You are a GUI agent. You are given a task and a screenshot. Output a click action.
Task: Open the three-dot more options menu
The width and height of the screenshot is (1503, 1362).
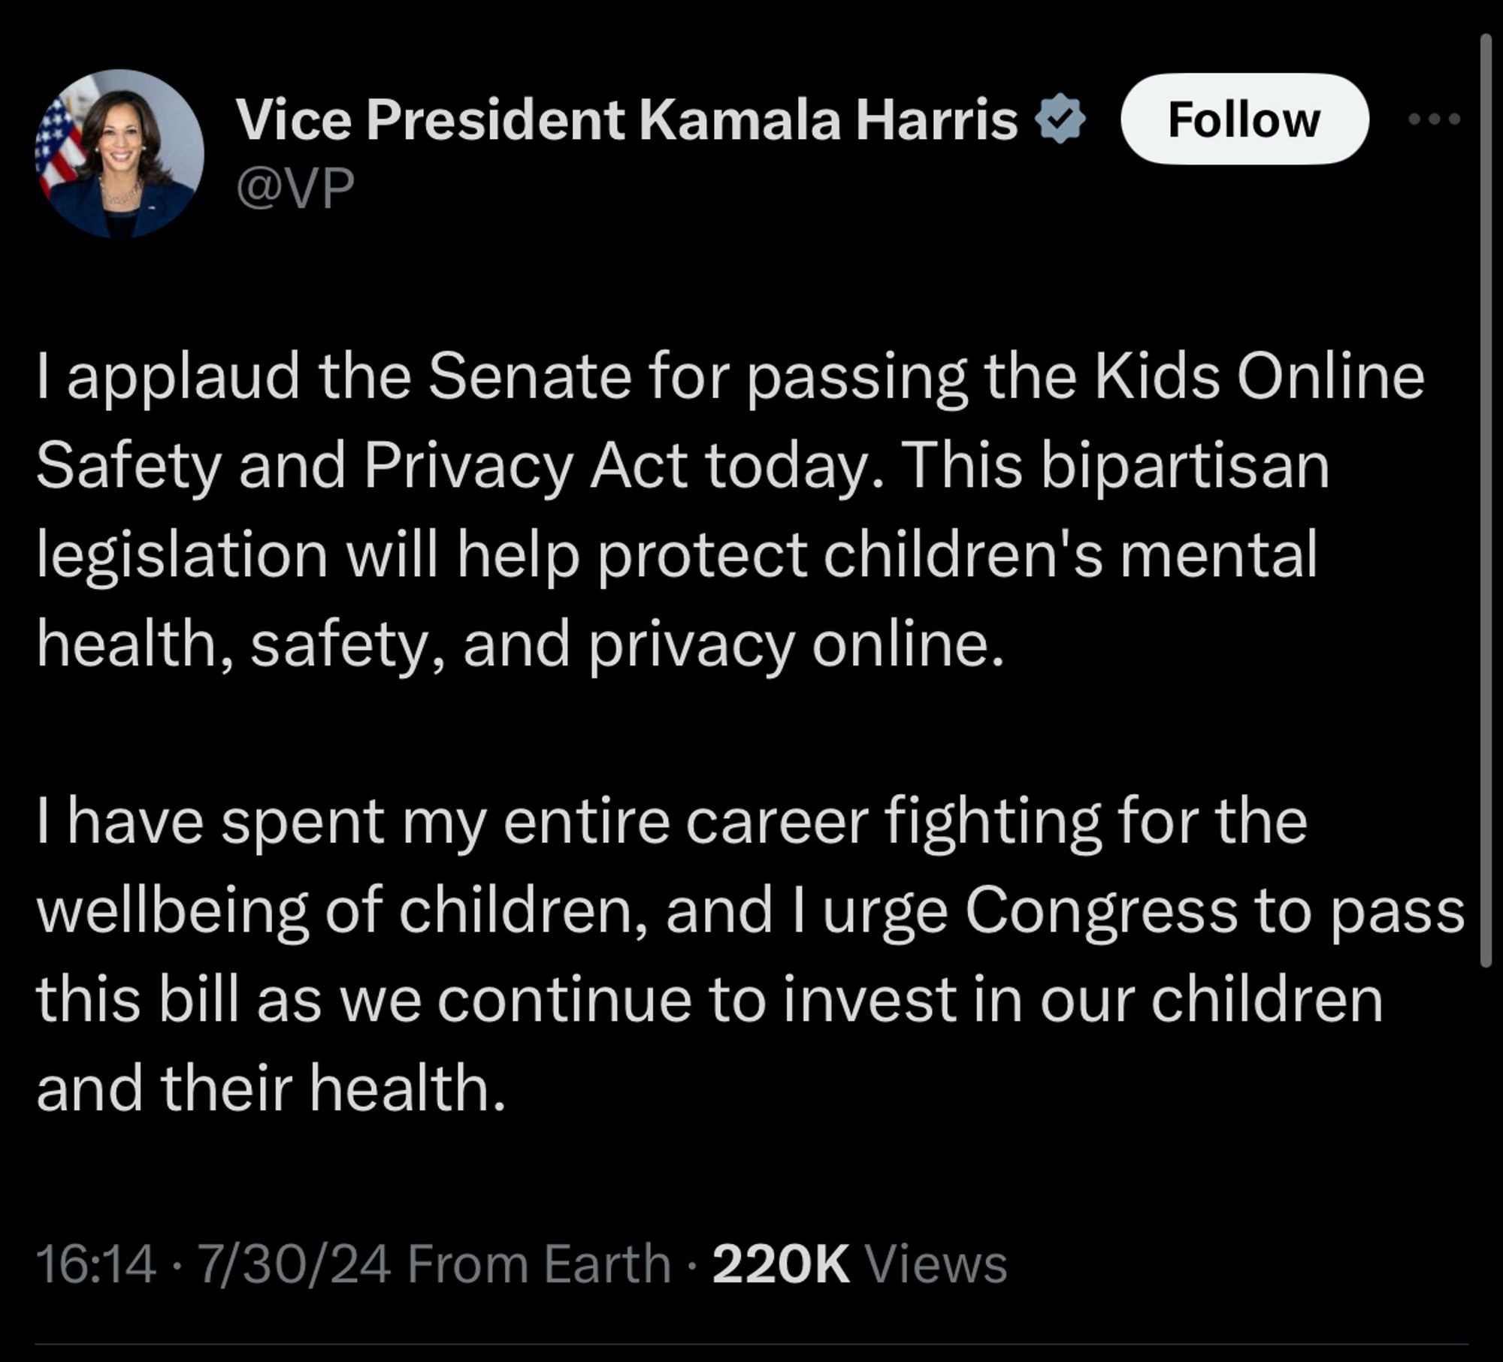point(1434,119)
